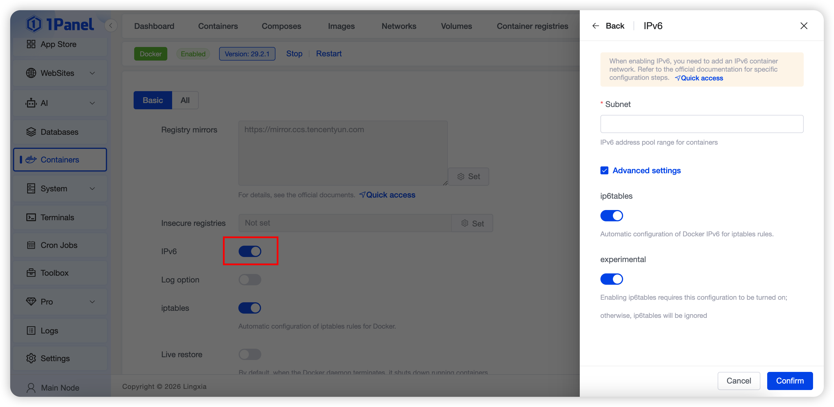Click the Cron Jobs calendar icon
Viewport: 834px width, 407px height.
click(x=31, y=245)
